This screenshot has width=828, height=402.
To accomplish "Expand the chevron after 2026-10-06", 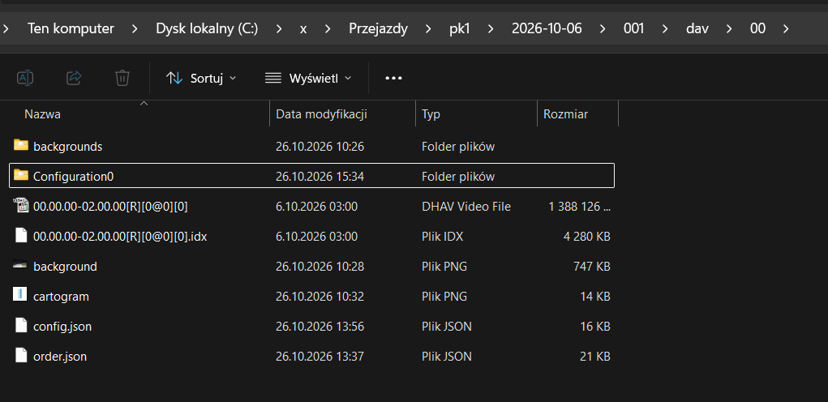I will pyautogui.click(x=603, y=29).
